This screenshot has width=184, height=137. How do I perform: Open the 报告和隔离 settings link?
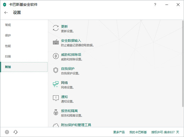click(69, 111)
